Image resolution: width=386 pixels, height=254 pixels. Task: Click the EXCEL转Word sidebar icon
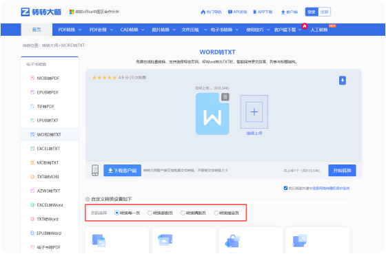tap(32, 205)
